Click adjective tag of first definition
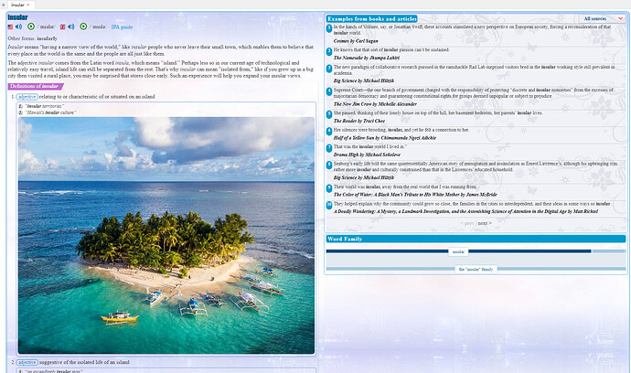 pyautogui.click(x=27, y=97)
